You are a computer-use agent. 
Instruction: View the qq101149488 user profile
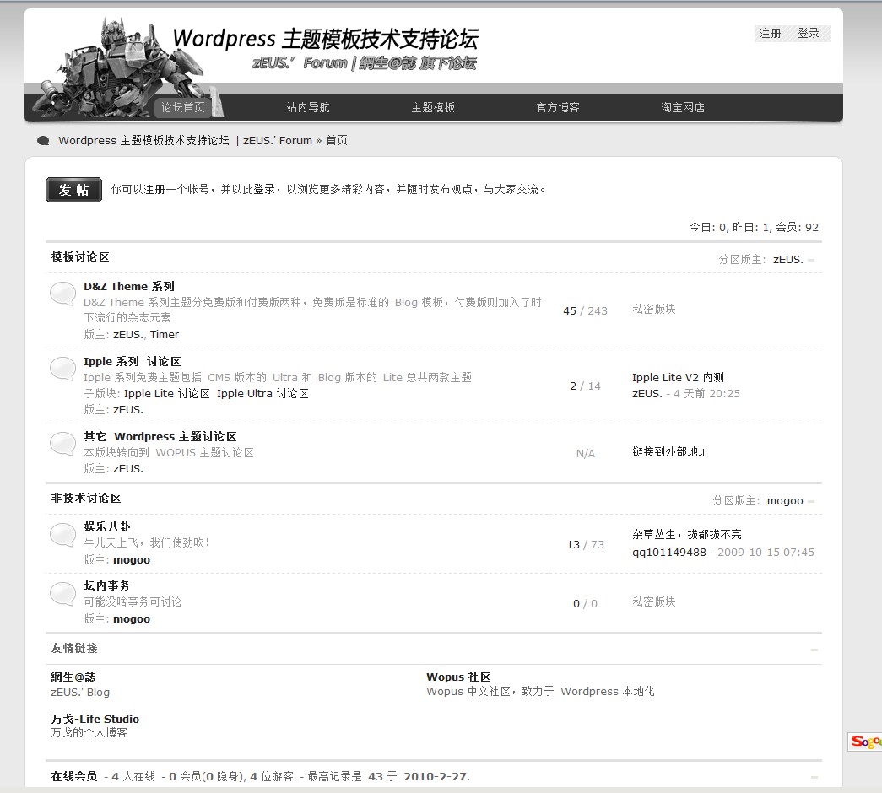pos(668,553)
